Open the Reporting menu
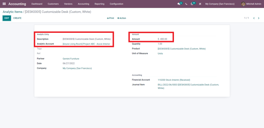The height and width of the screenshot is (128, 264). pos(100,4)
